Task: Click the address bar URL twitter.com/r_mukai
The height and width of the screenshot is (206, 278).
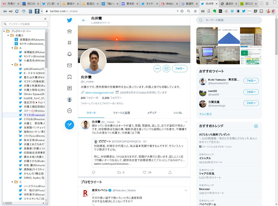Action: (x=64, y=11)
